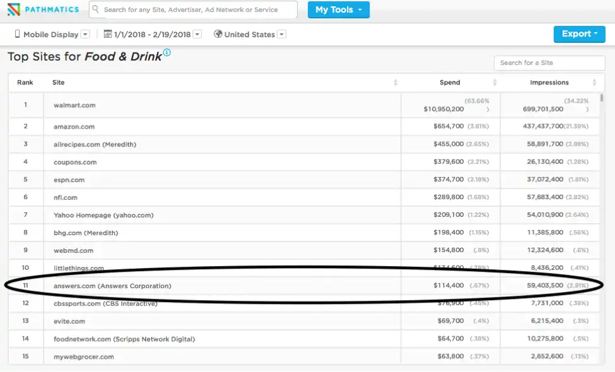Viewport: 615px width, 372px height.
Task: Click the info icon next to Food & Drink
Action: [167, 52]
